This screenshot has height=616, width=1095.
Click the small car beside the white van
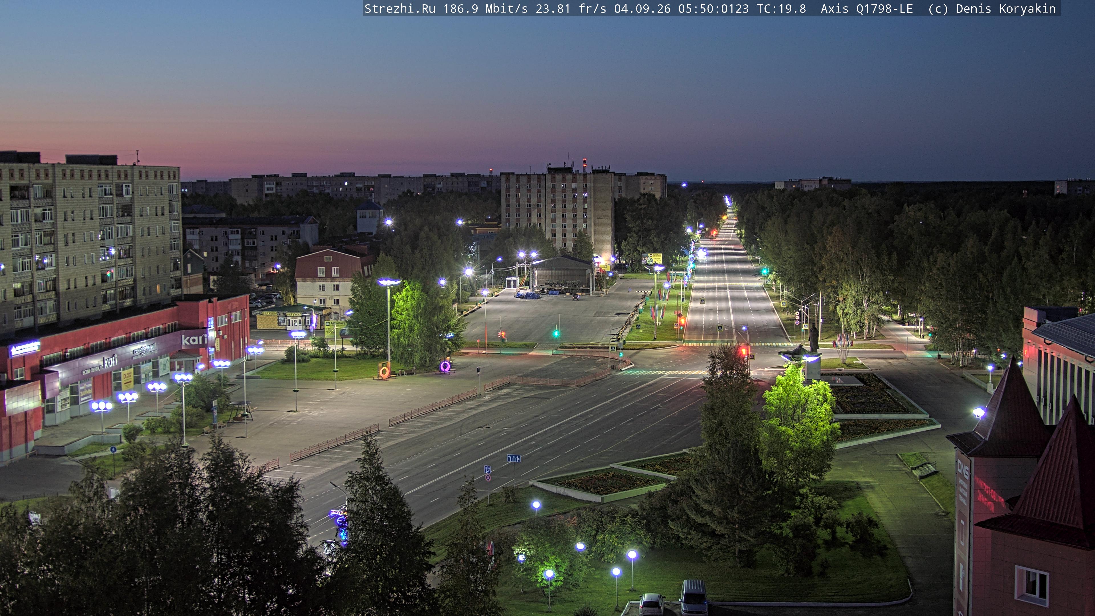coord(652,604)
